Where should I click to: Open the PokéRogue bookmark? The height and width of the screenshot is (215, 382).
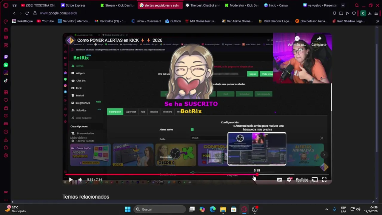pos(22,21)
